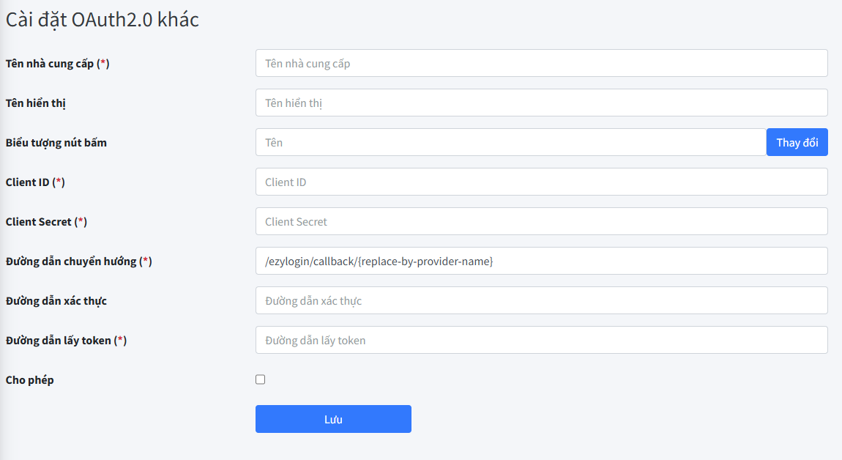Image resolution: width=842 pixels, height=460 pixels.
Task: Click the 'Biểu tượng nút bấm' label text
Action: [56, 143]
